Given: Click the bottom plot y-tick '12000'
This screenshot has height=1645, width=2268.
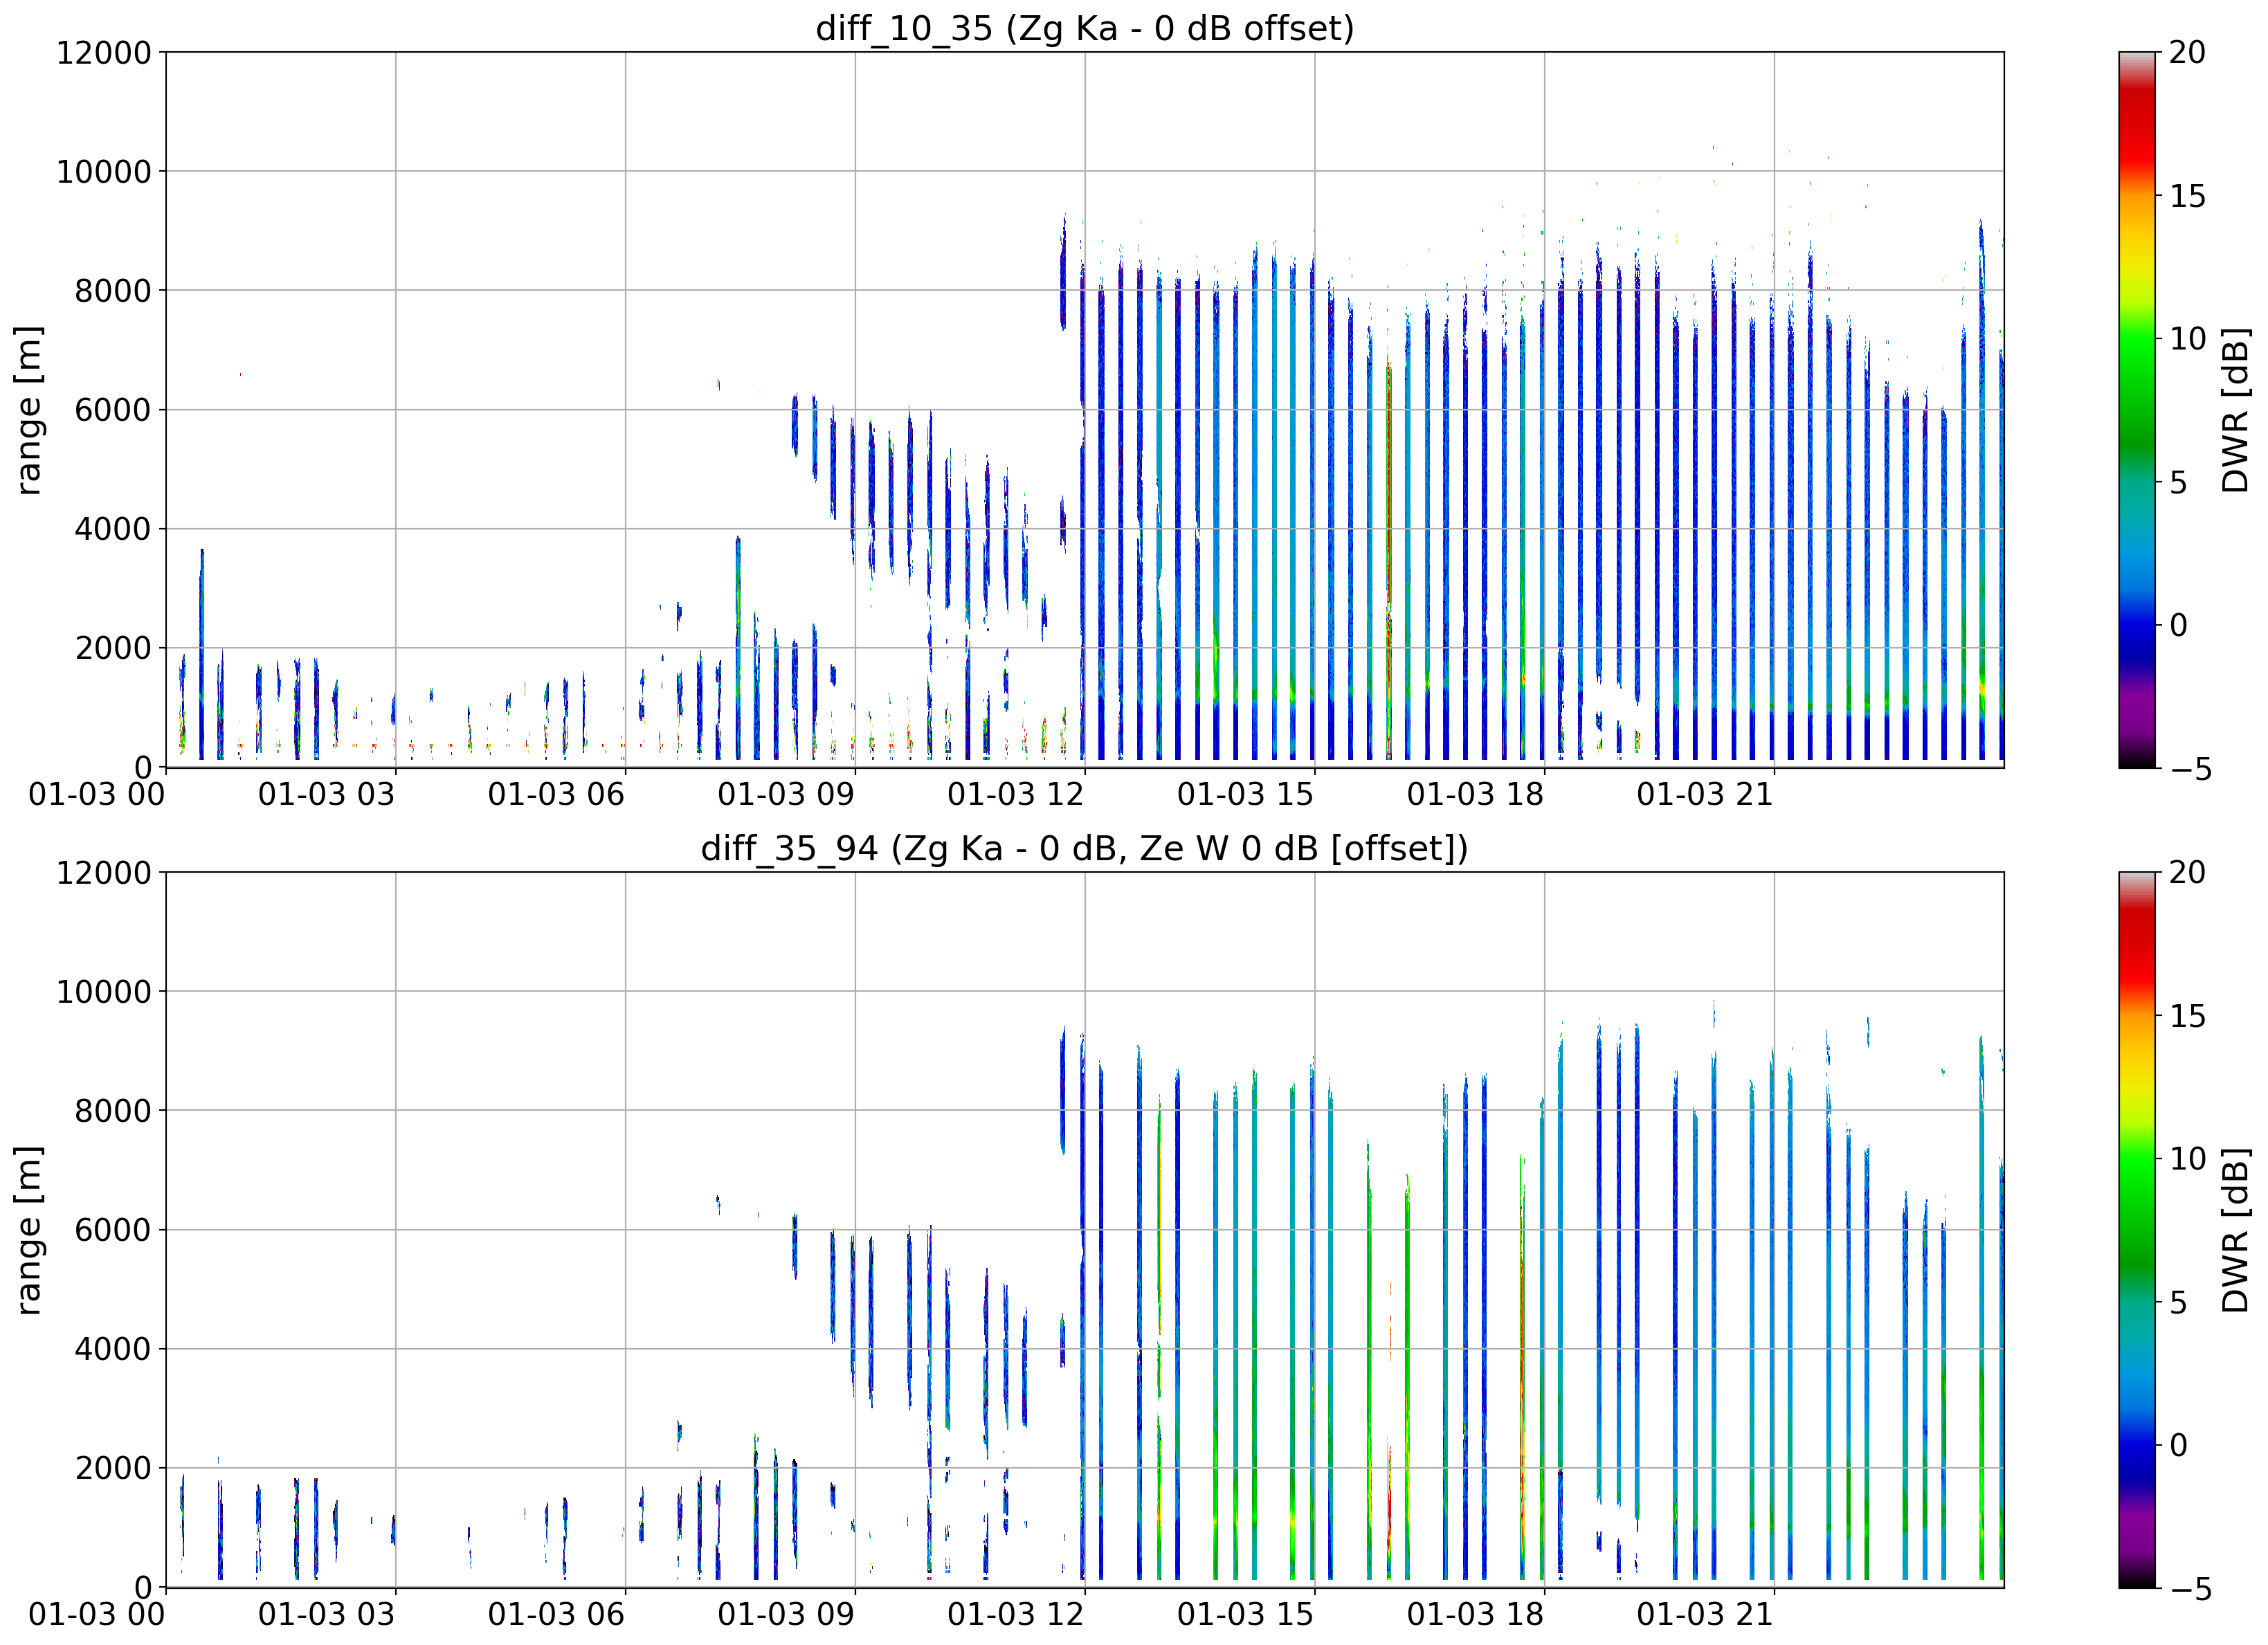Looking at the screenshot, I should (104, 872).
